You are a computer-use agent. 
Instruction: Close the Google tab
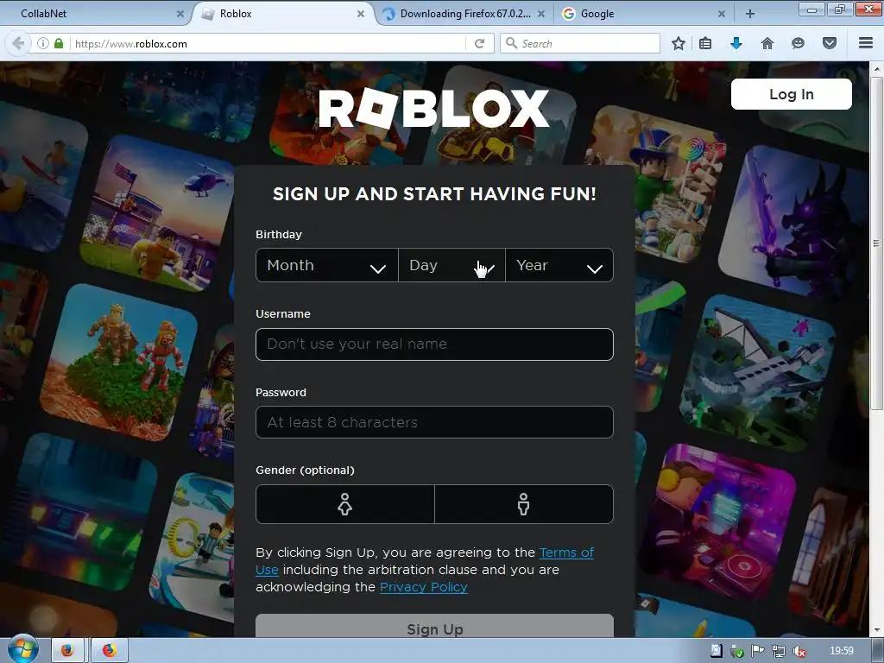[722, 14]
